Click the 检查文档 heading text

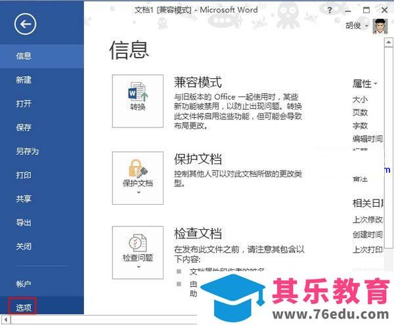198,233
